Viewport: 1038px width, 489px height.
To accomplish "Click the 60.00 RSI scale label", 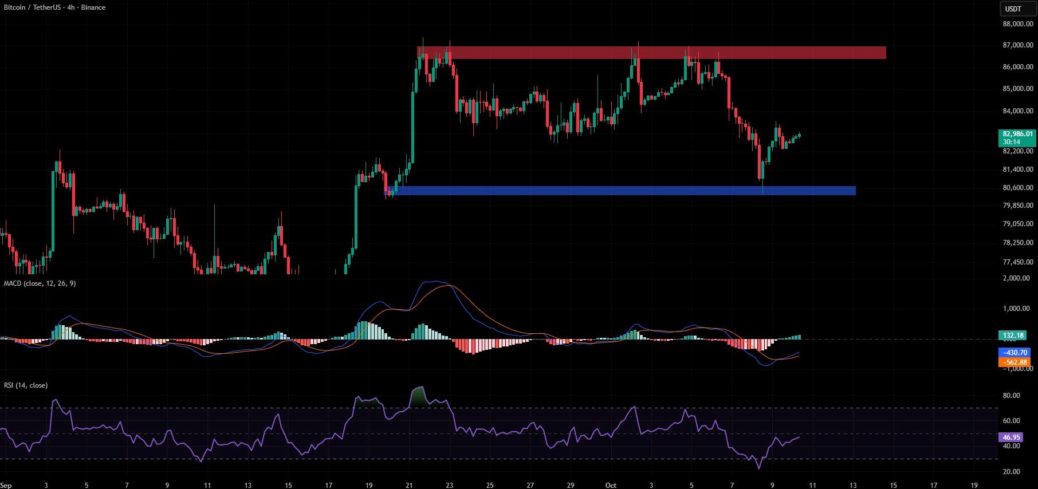I will pos(1012,421).
